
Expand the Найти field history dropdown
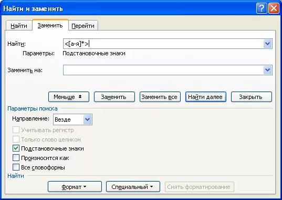click(x=268, y=44)
